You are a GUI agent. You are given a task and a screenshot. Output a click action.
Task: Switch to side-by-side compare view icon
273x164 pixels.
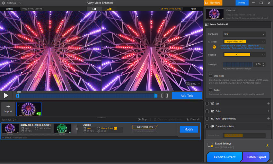click(x=109, y=9)
